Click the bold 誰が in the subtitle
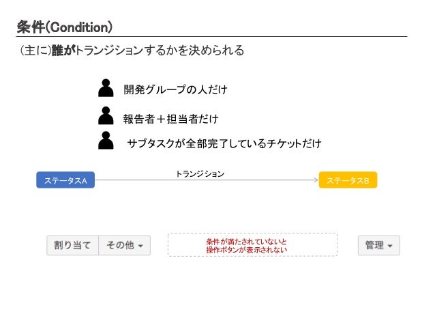Viewport: 435px width, 327px height. [x=64, y=51]
